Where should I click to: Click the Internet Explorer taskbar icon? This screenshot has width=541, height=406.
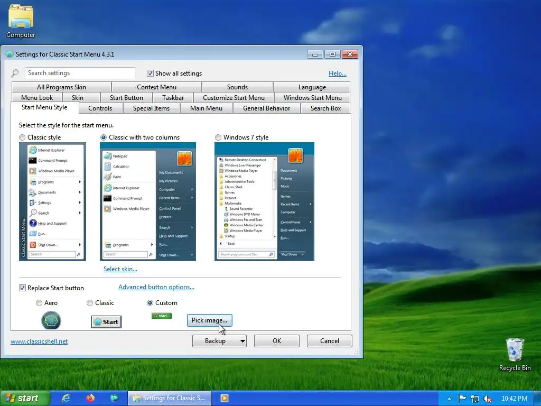66,398
